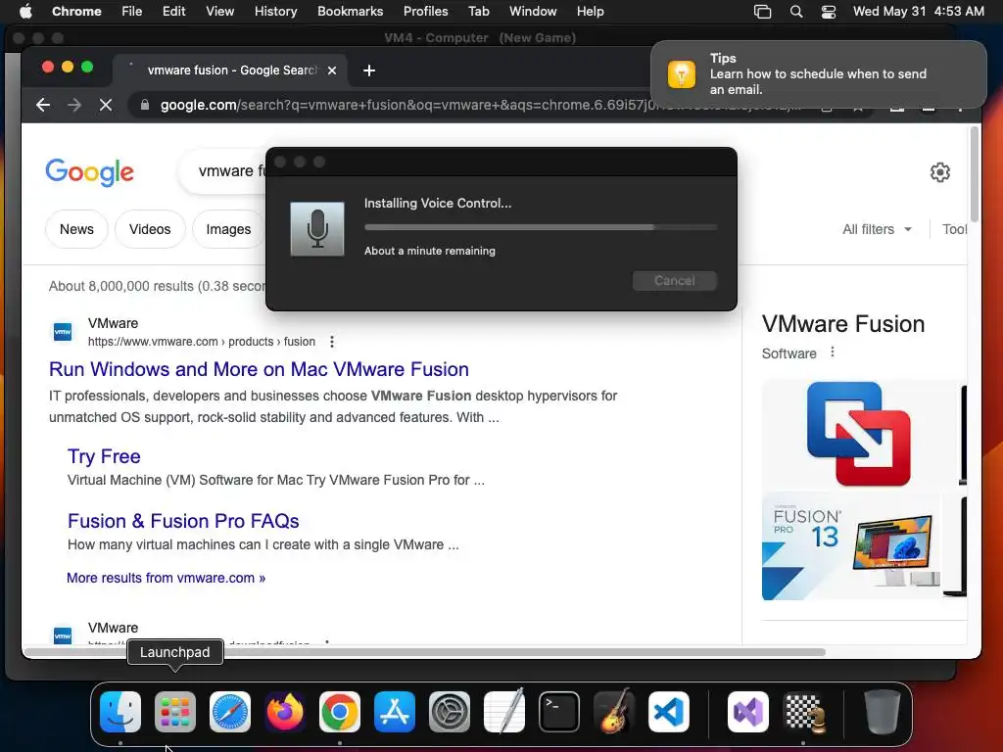Click the site padlock icon
1003x752 pixels.
point(145,105)
